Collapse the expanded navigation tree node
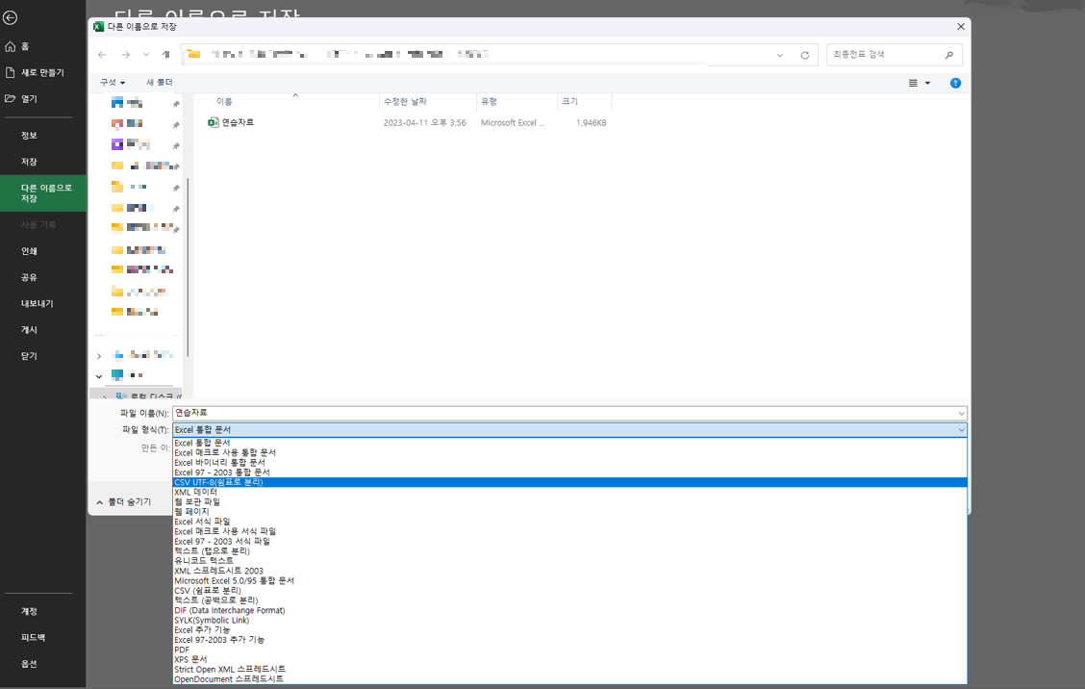This screenshot has width=1085, height=689. (x=99, y=376)
